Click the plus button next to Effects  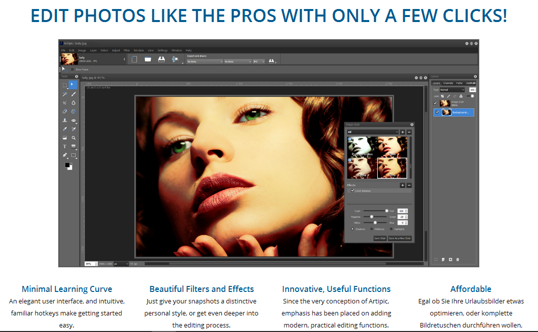(x=402, y=185)
